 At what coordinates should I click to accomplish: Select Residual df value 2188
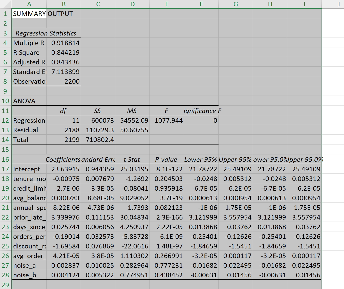coord(64,130)
